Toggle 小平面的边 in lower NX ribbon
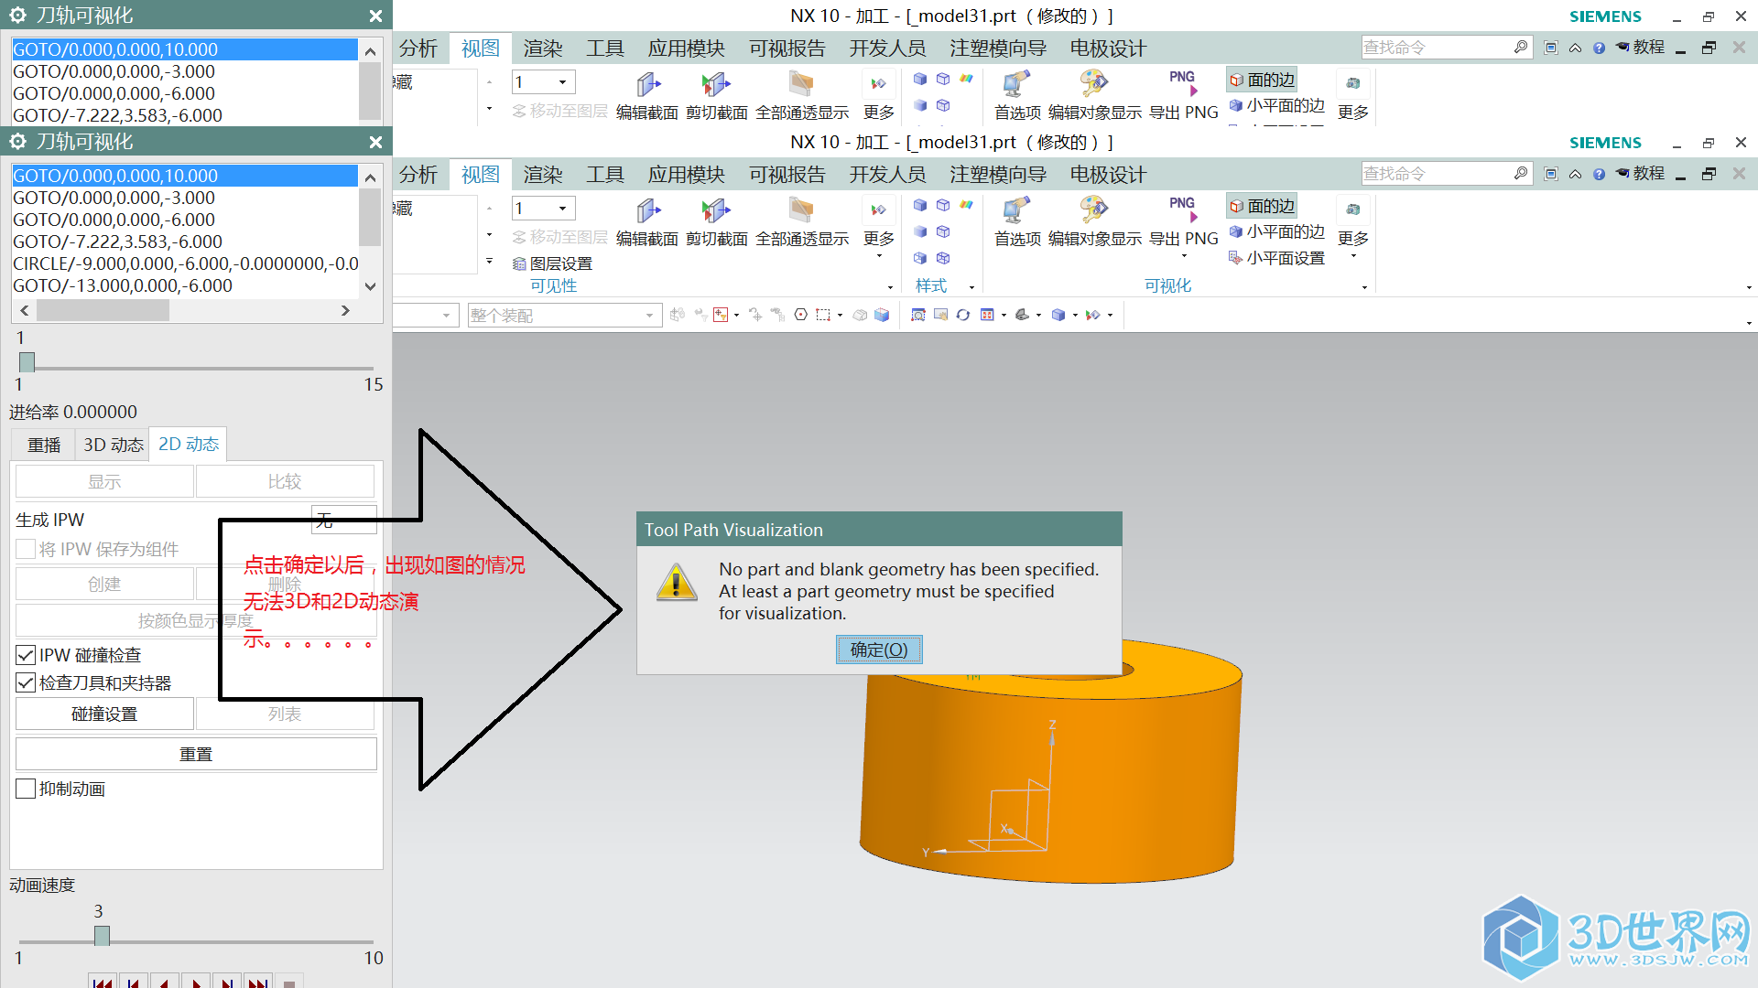The image size is (1758, 988). click(1276, 232)
